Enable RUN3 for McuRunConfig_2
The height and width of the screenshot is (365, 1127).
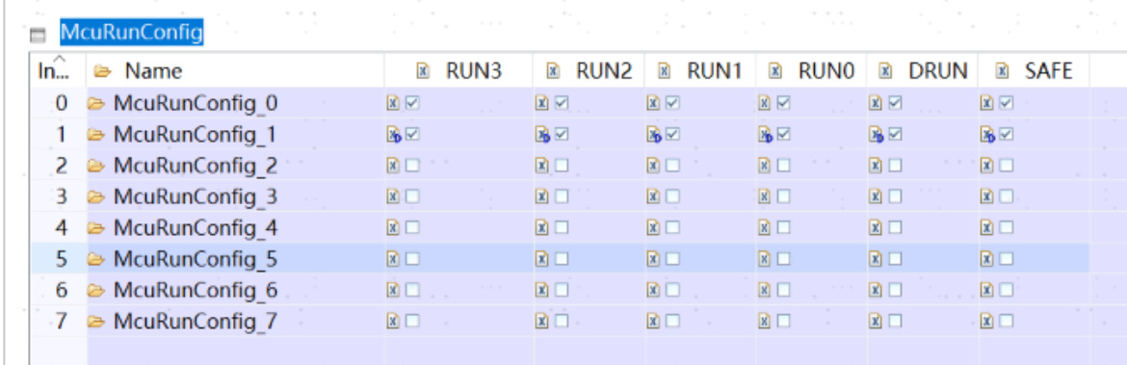tap(412, 166)
